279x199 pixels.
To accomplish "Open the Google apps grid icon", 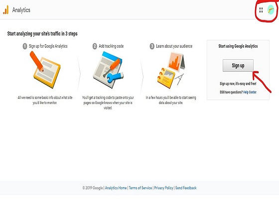I will click(x=261, y=10).
